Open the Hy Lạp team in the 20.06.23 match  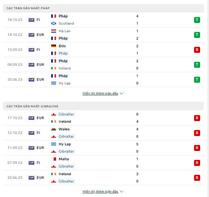tap(65, 83)
